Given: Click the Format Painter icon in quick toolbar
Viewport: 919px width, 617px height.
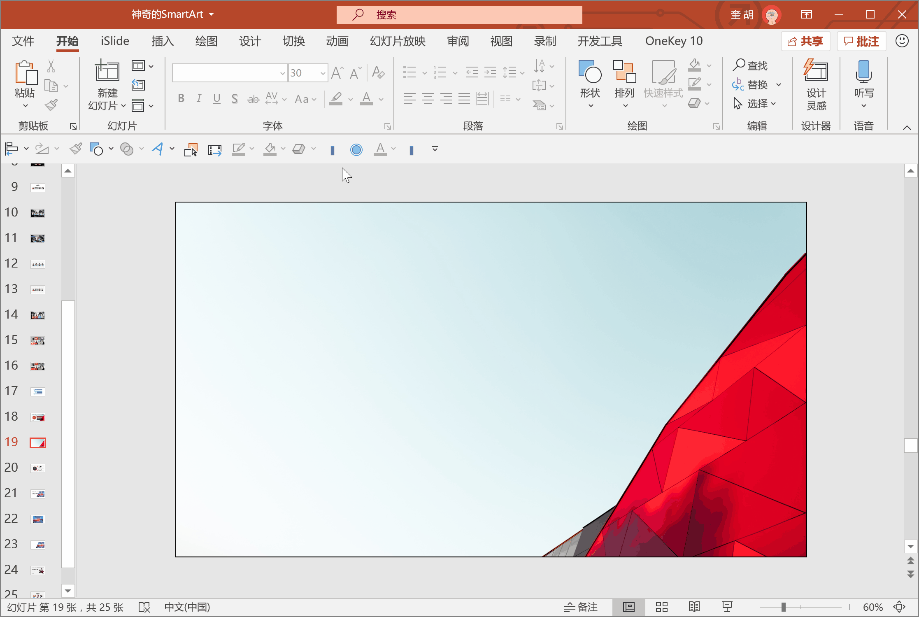Looking at the screenshot, I should click(x=76, y=149).
